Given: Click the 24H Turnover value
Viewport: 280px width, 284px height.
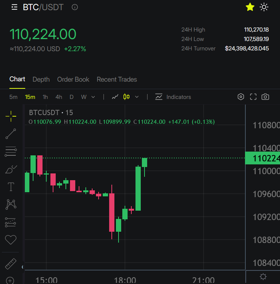Looking at the screenshot, I should coord(247,49).
